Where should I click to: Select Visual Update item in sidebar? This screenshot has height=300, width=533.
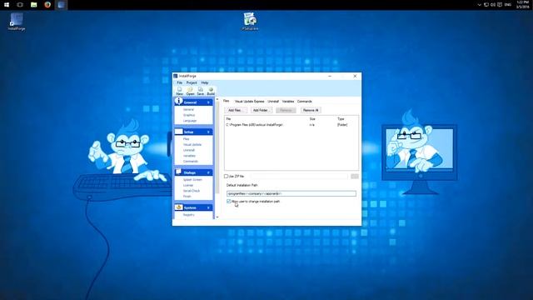(x=192, y=144)
